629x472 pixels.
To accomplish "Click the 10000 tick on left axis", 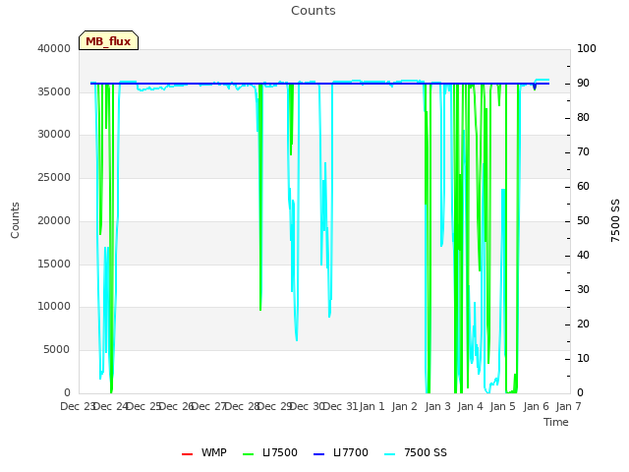I will point(54,307).
